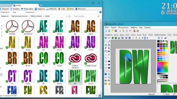Toggle the second grid button in ArtIcons toolbar
Screen dimensions: 177x99
pos(129,38)
